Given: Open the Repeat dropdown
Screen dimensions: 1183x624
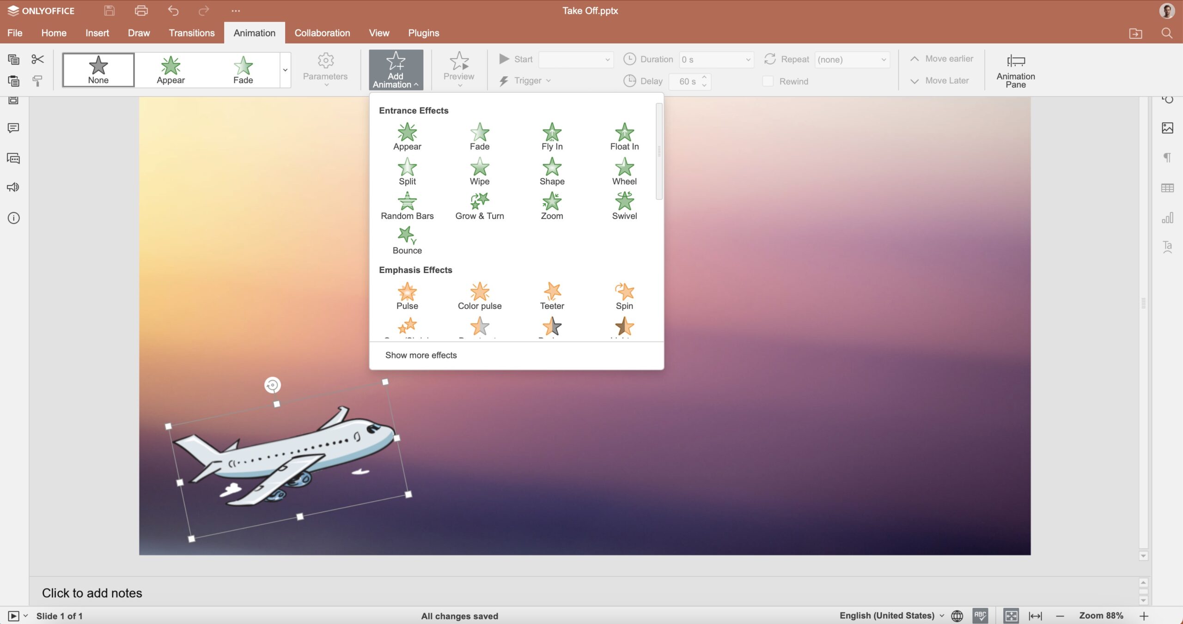Looking at the screenshot, I should click(852, 60).
